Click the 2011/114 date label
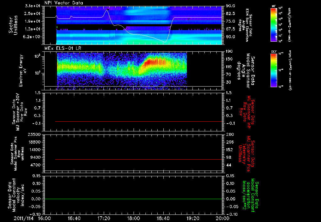This screenshot has width=321, height=222. coord(24,219)
